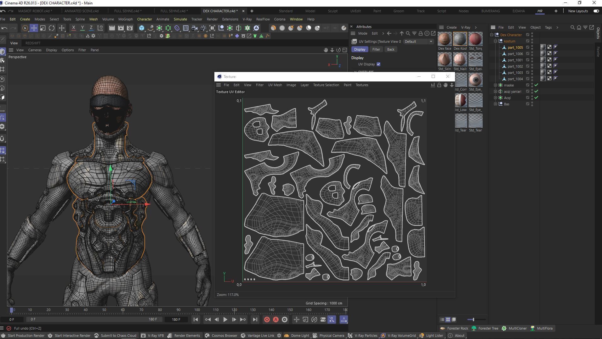Select the Scale tool
This screenshot has width=602, height=339.
pos(43,28)
